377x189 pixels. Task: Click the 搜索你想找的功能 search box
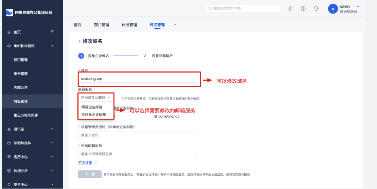[243, 8]
